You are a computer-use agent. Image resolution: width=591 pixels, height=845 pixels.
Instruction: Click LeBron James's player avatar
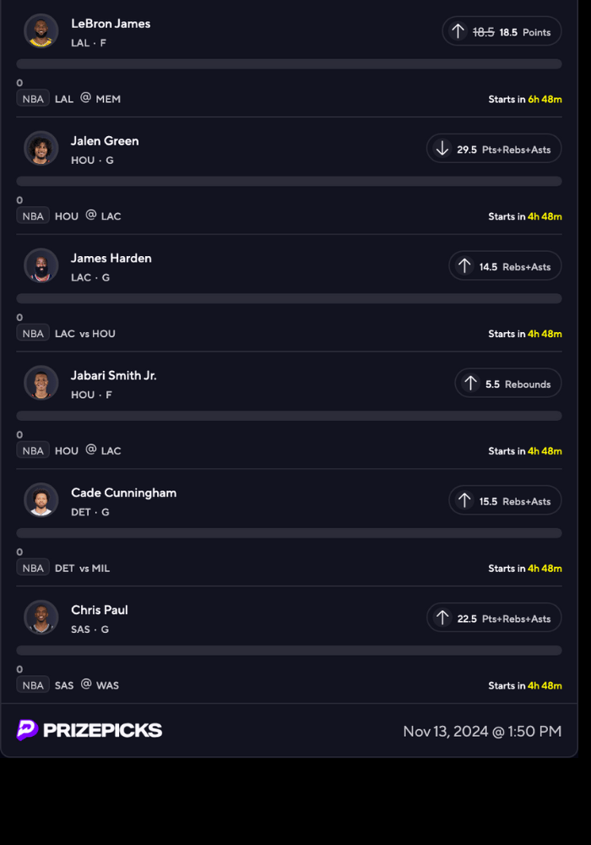(x=41, y=31)
